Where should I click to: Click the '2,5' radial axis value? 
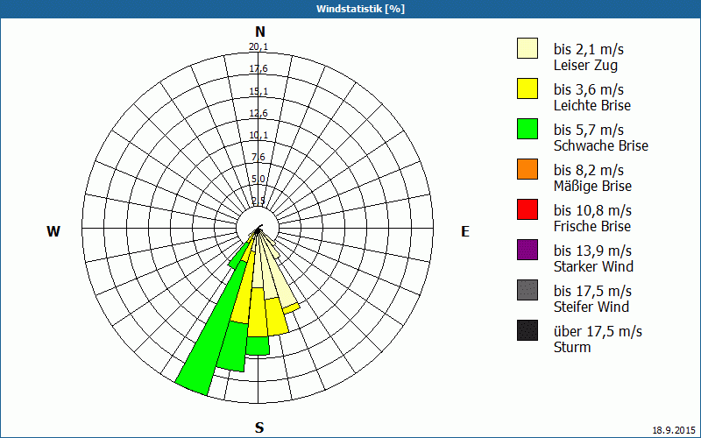[x=258, y=201]
